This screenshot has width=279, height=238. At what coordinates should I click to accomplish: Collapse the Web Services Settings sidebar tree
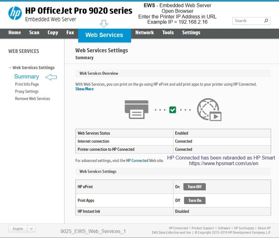9,67
